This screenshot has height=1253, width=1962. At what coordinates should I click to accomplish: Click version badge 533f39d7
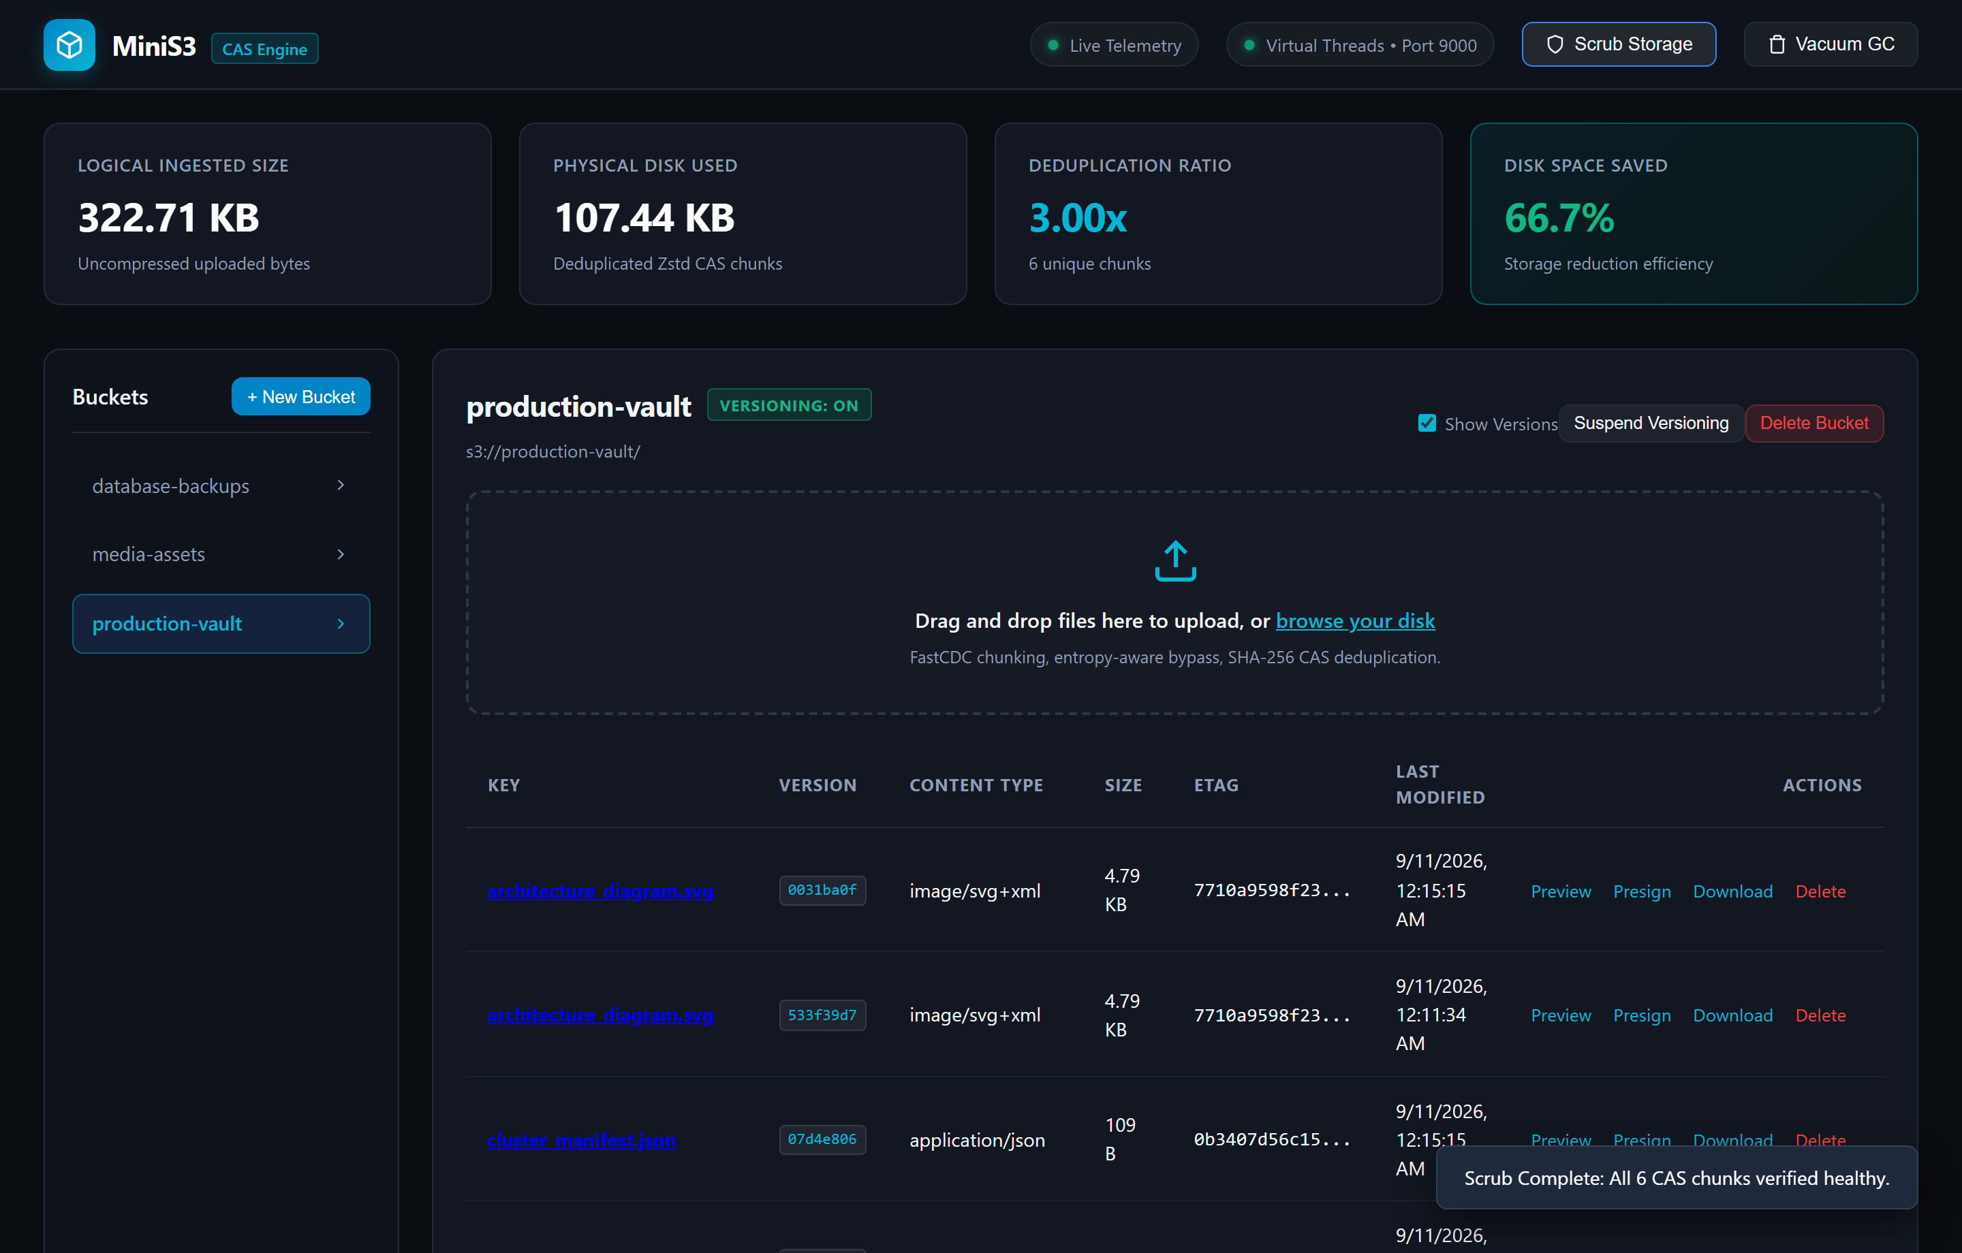point(822,1015)
